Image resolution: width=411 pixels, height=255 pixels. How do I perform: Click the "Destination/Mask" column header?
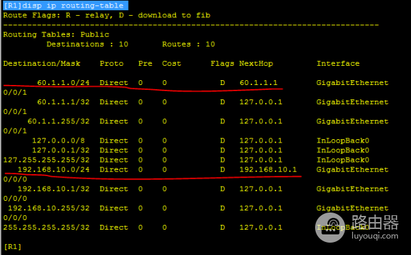coord(42,64)
